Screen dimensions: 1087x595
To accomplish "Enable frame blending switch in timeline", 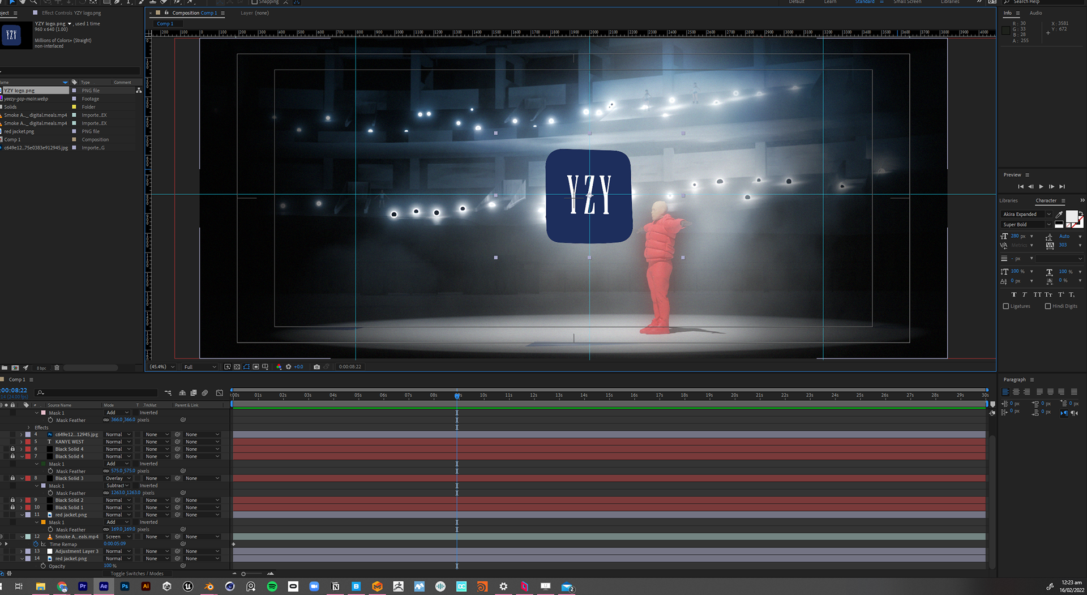I will [x=194, y=393].
